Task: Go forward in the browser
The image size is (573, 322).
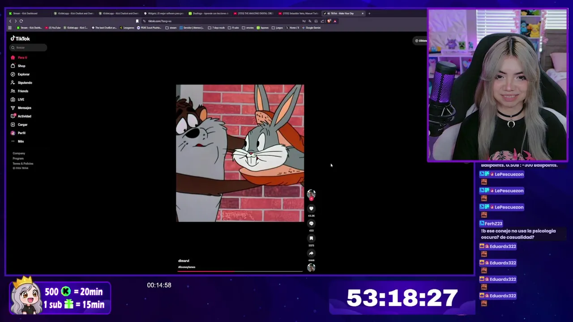Action: [15, 21]
